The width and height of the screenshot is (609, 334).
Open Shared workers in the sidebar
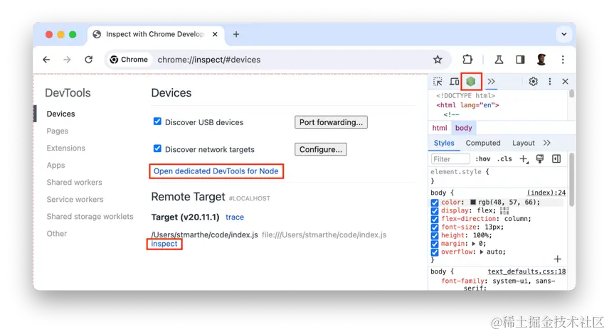tap(74, 182)
